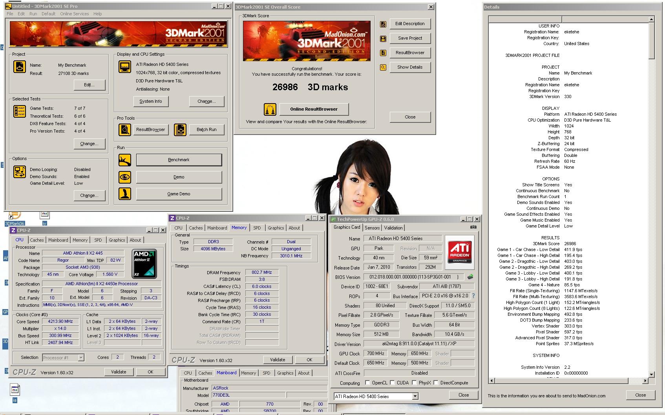Click the ATI Radeon logo in GPU-Z
The image size is (665, 415).
(x=460, y=251)
